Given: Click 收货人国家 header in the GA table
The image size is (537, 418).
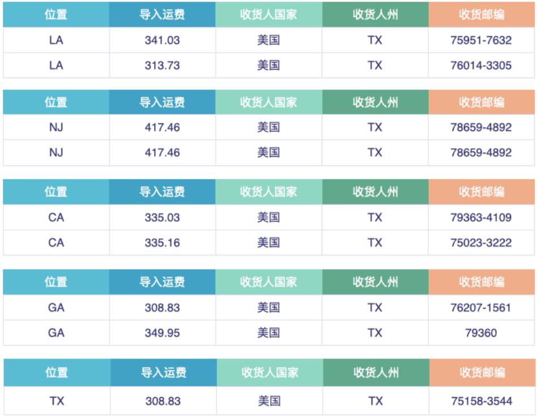Looking at the screenshot, I should tap(268, 282).
